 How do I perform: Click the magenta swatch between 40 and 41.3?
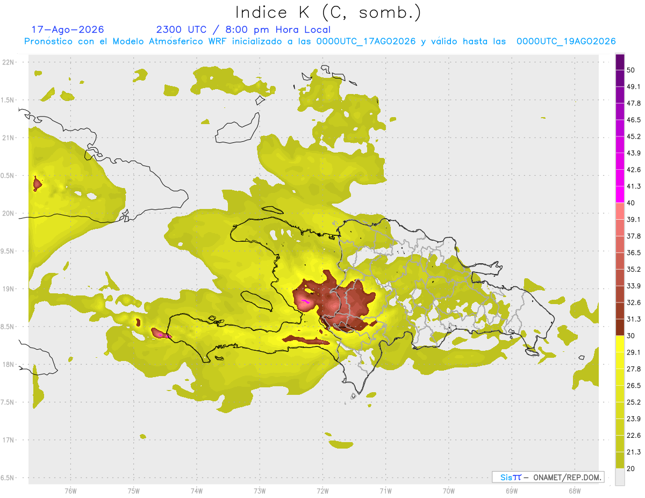tap(620, 194)
